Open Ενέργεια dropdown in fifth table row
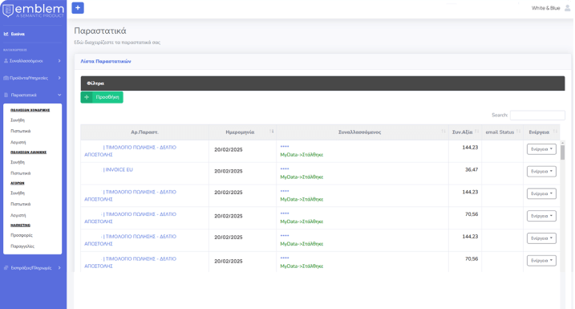This screenshot has width=575, height=309. tap(541, 238)
